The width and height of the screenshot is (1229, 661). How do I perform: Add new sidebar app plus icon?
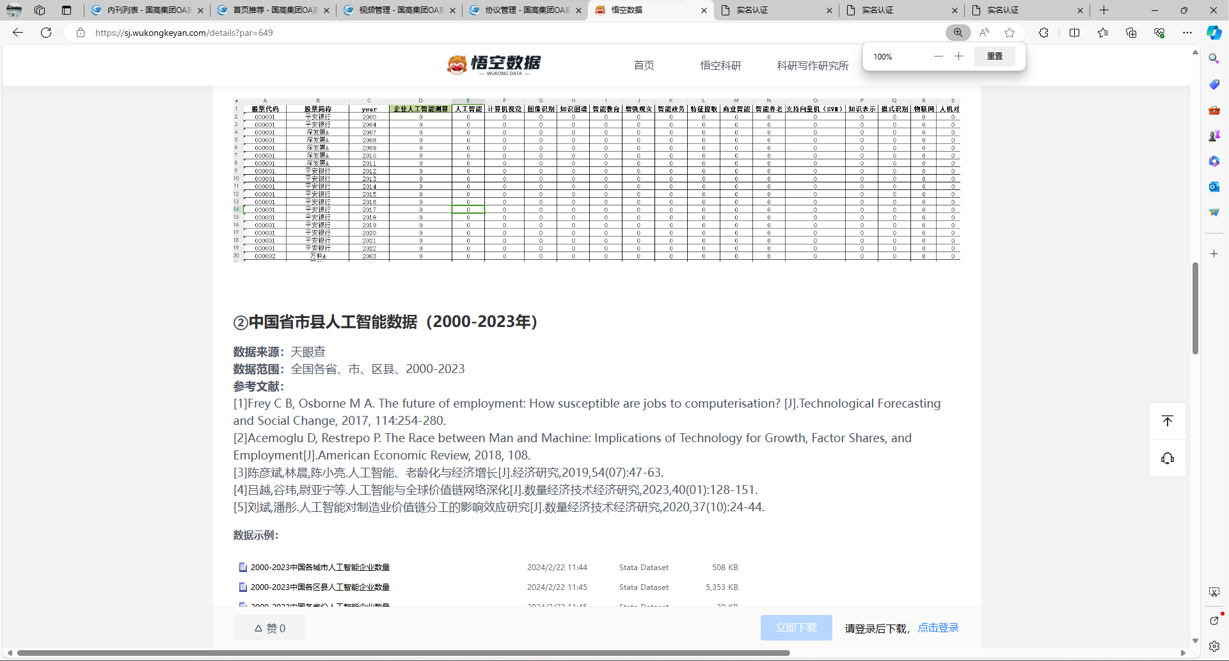[1214, 254]
